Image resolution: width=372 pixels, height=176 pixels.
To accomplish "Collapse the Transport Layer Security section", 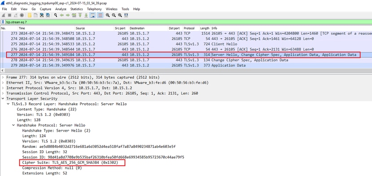I will (2, 99).
